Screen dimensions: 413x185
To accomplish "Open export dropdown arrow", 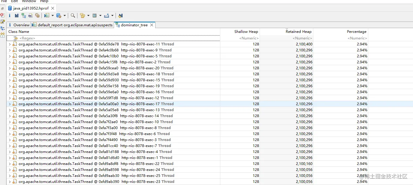I will pyautogui.click(x=112, y=16).
